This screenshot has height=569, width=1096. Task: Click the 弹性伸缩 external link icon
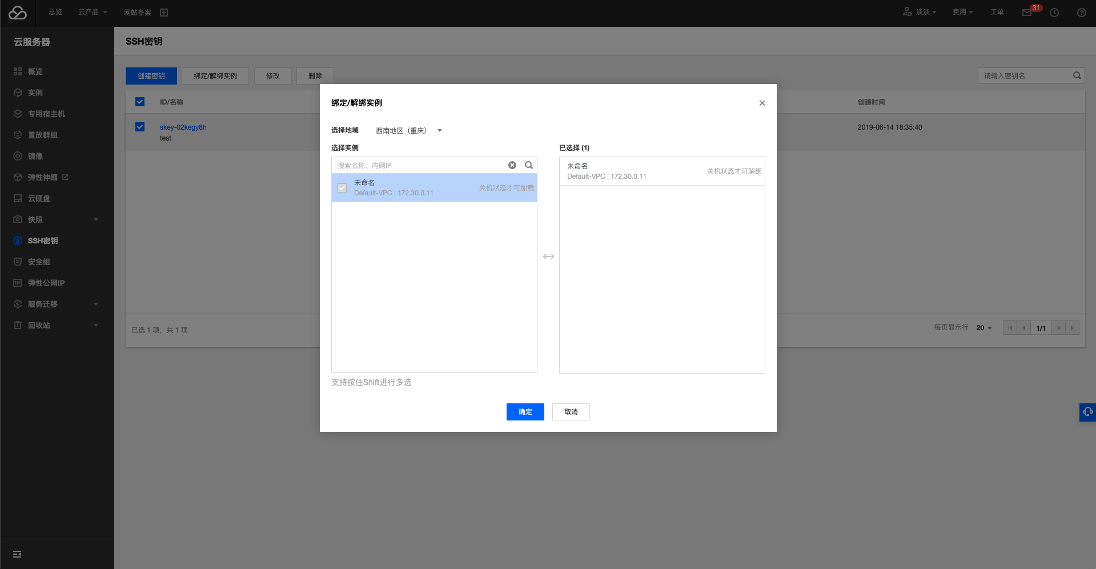pyautogui.click(x=65, y=177)
